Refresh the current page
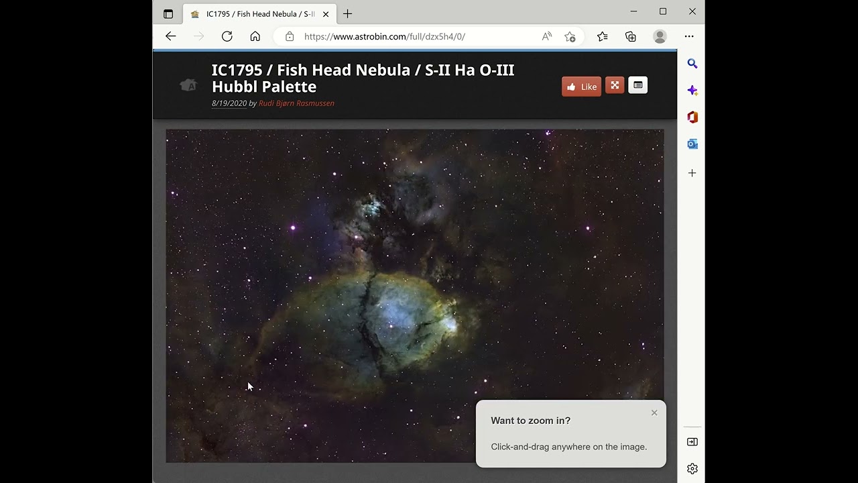 tap(227, 36)
